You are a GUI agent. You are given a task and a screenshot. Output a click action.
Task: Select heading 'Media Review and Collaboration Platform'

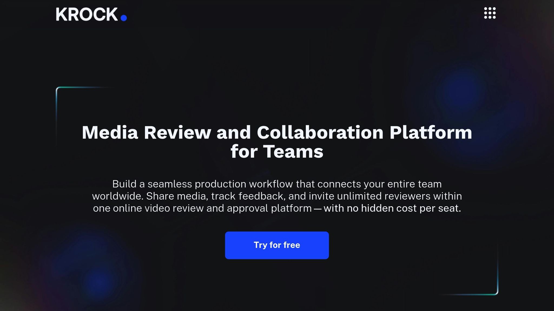[277, 133]
